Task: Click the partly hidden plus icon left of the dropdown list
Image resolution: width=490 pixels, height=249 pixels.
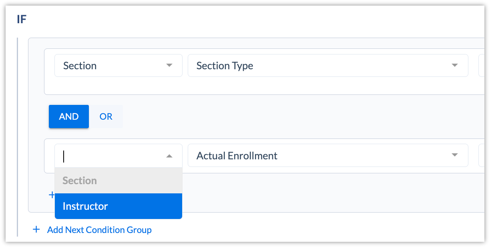Action: (51, 195)
